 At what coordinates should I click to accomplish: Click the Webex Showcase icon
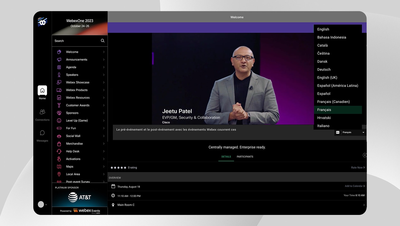coord(59,82)
